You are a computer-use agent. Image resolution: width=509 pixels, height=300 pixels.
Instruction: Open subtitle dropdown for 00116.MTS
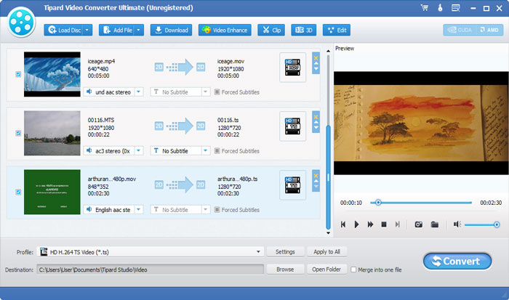point(205,151)
